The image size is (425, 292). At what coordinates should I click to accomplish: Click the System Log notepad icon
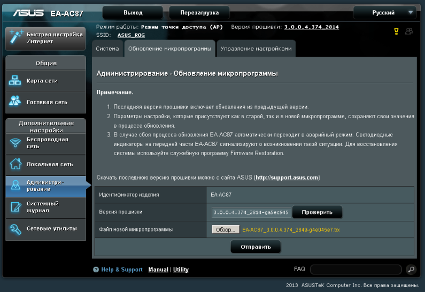[x=16, y=207]
